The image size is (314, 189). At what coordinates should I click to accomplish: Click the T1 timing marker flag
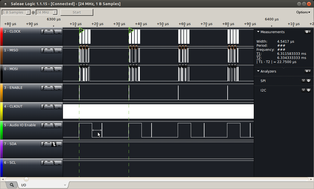(81, 30)
